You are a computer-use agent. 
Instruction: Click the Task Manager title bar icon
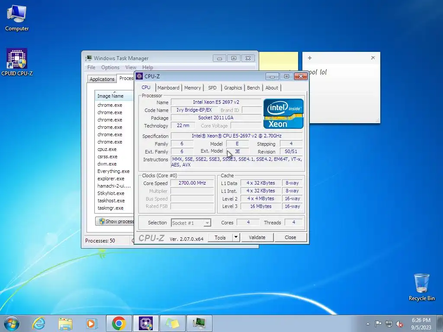(x=89, y=58)
